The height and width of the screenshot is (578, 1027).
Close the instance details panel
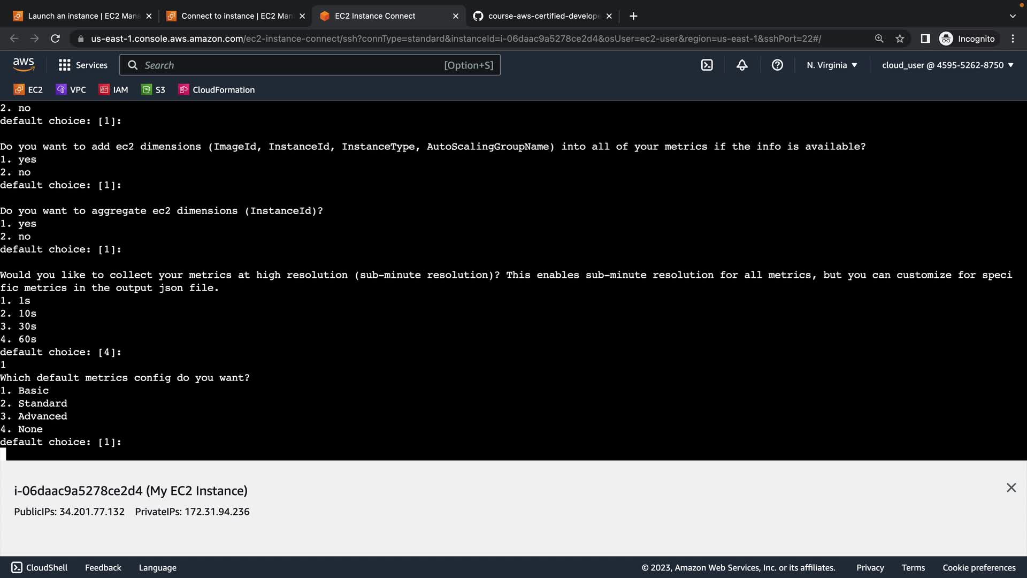pyautogui.click(x=1011, y=488)
